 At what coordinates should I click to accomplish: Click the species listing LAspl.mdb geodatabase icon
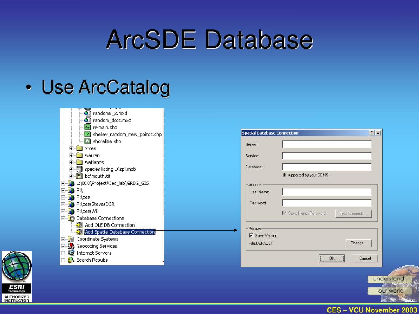(x=79, y=169)
